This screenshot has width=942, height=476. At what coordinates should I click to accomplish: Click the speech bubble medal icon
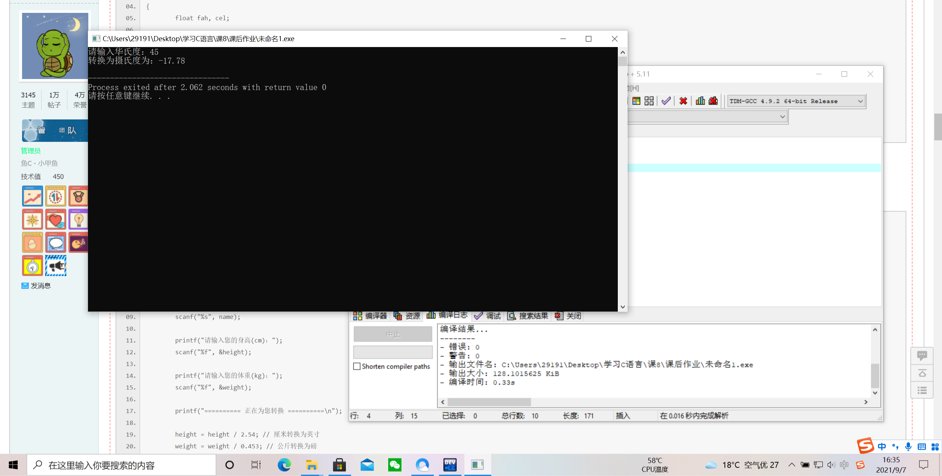(x=56, y=243)
